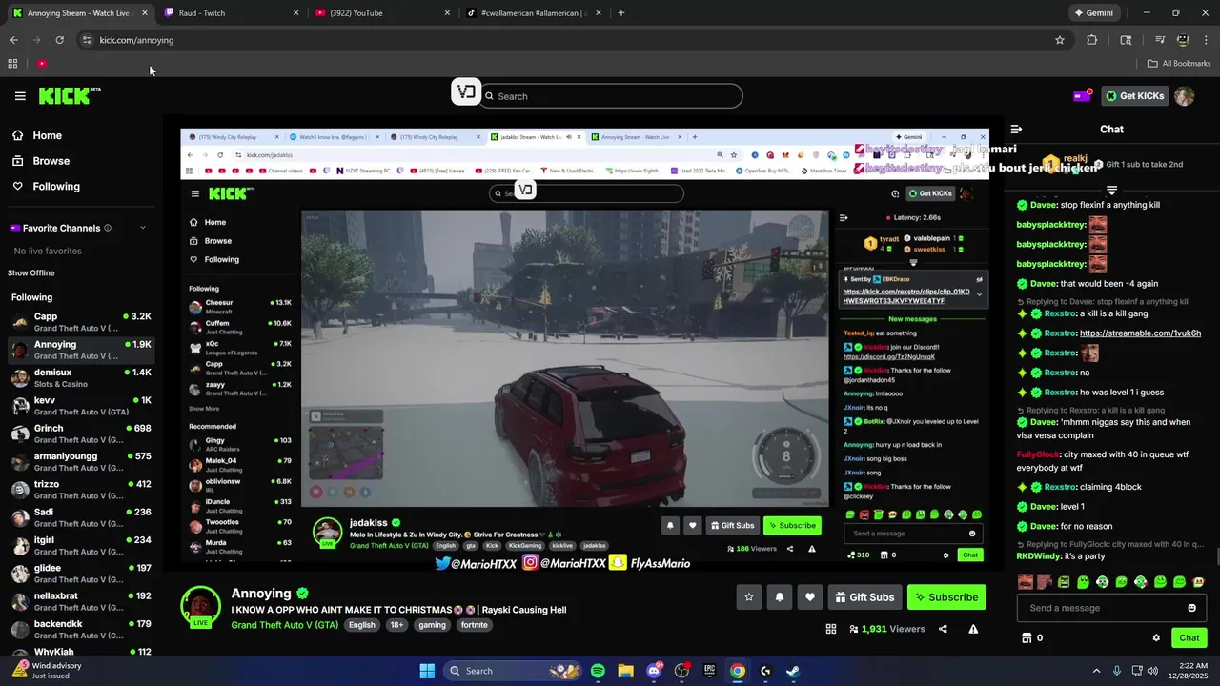Click the share icon beside viewer count
The image size is (1220, 686).
pos(943,629)
